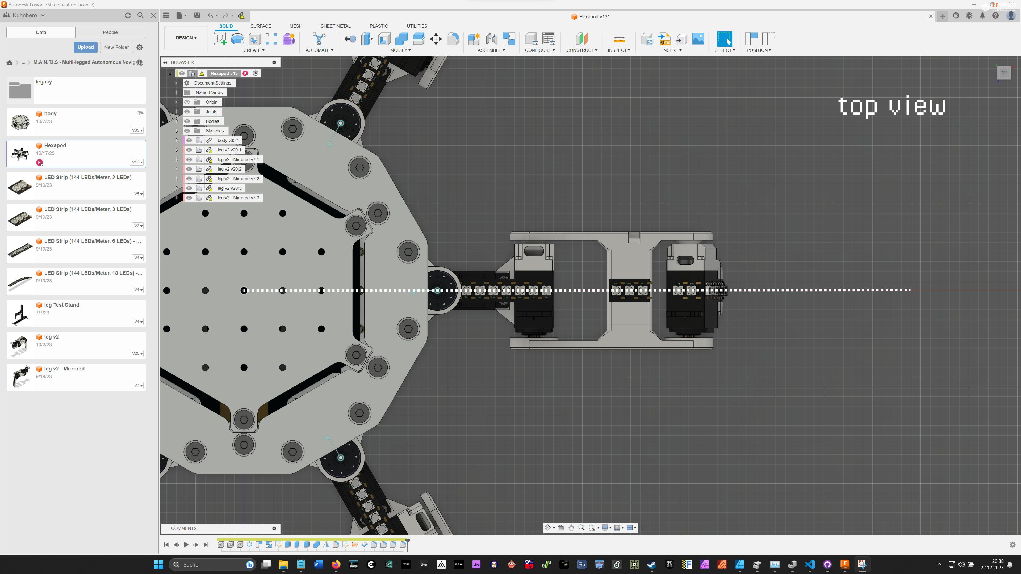Click the Joint tool icon
Viewport: 1021px width, 574px height.
pos(491,39)
